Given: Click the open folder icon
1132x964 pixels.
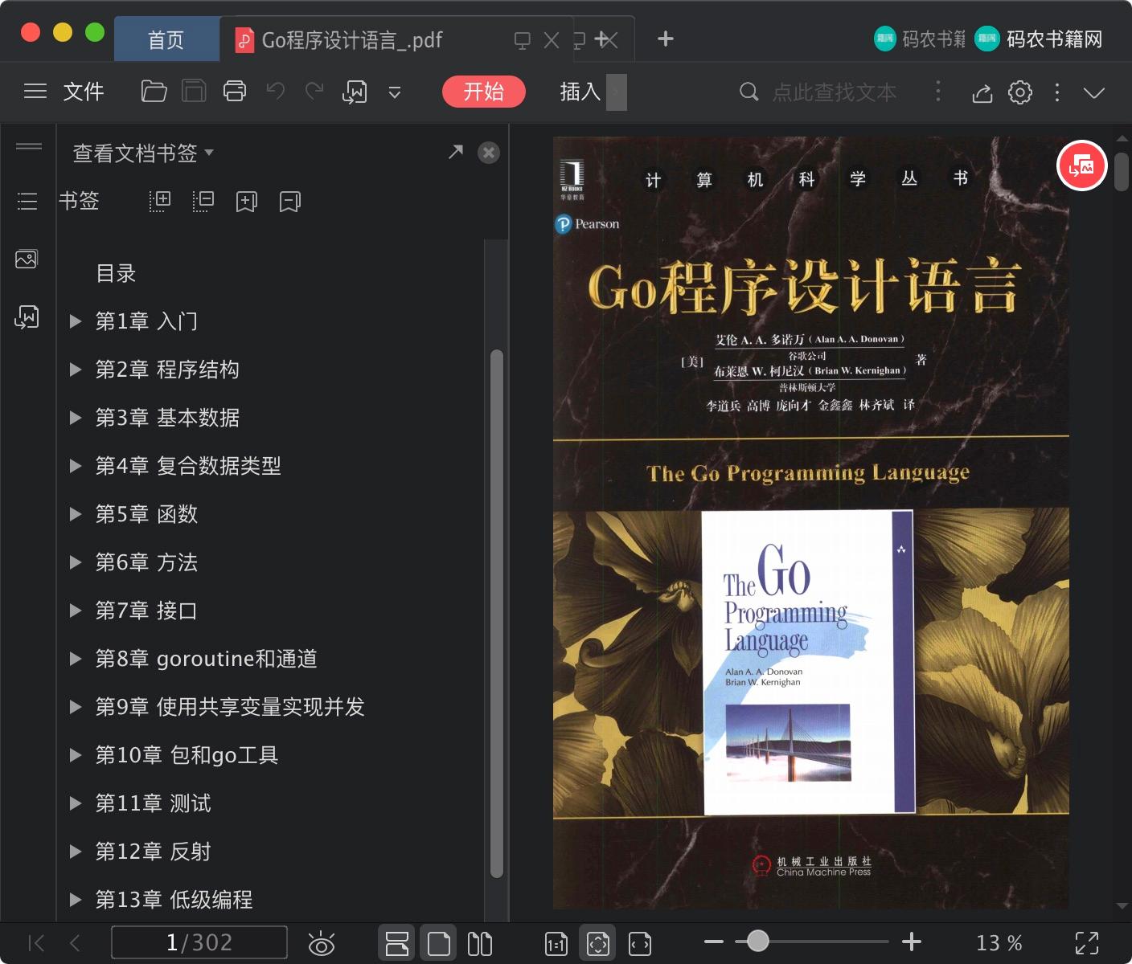Looking at the screenshot, I should click(154, 92).
